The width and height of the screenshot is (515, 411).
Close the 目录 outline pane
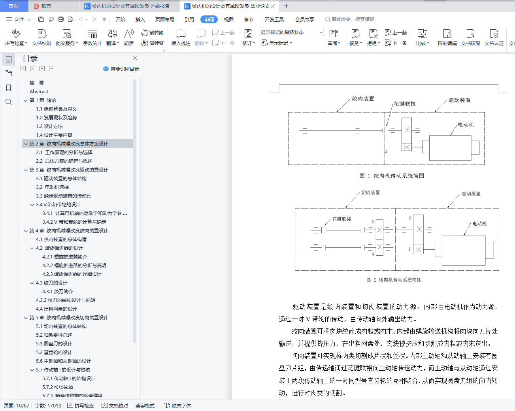point(135,58)
